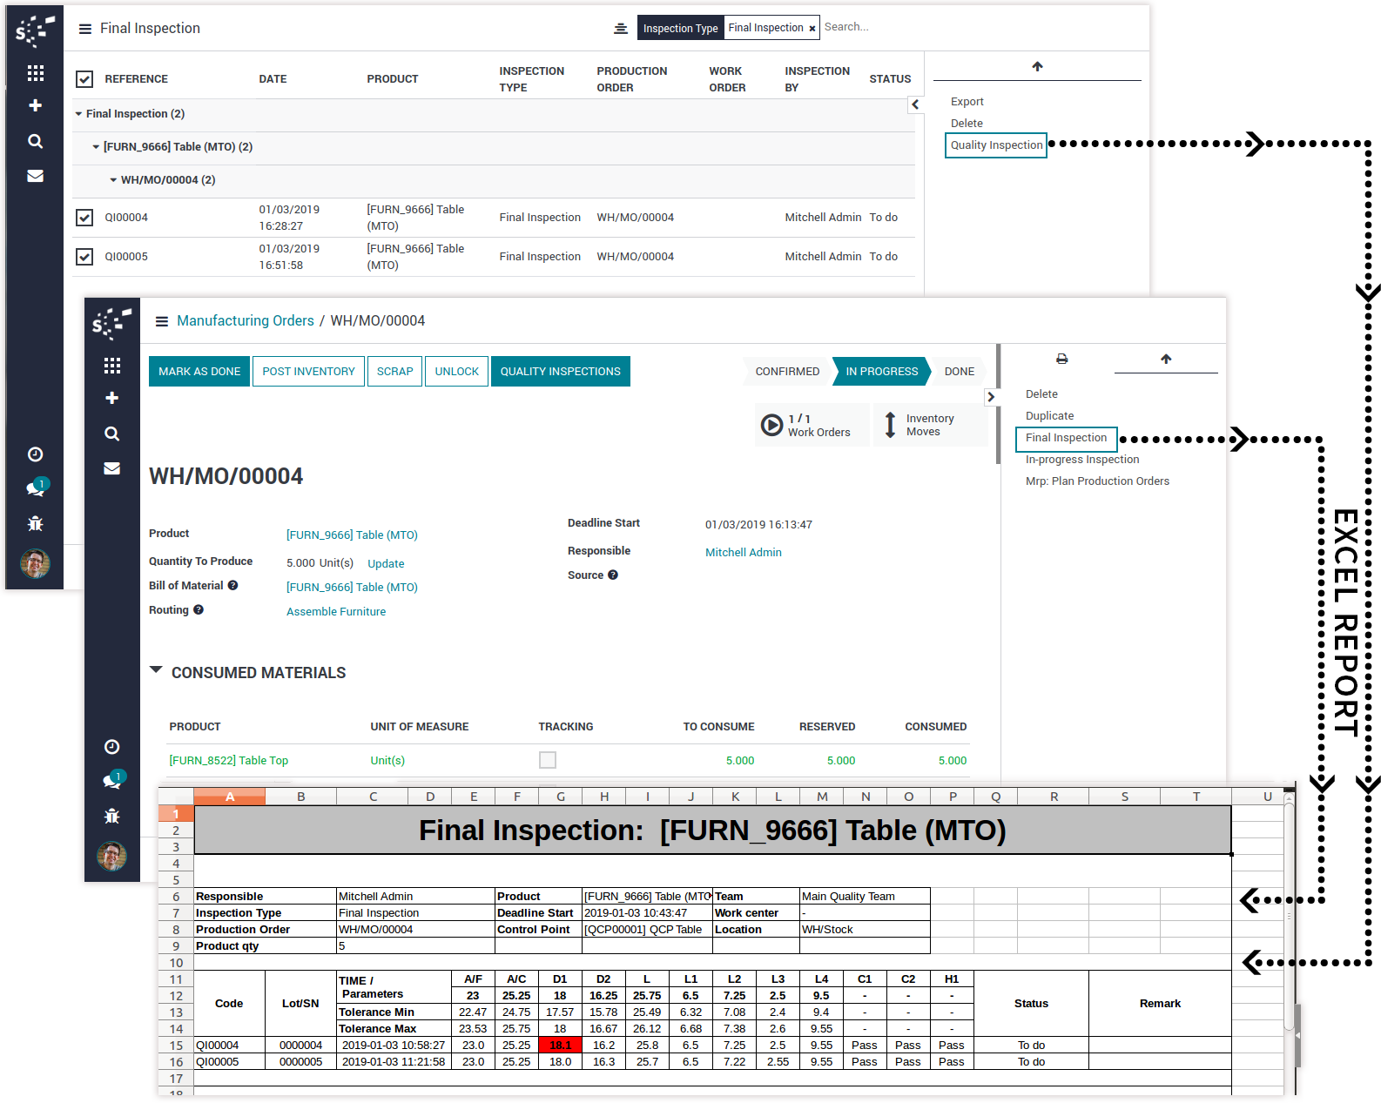Viewport: 1381px width, 1103px height.
Task: Click the Mark As Done button
Action: coord(199,372)
